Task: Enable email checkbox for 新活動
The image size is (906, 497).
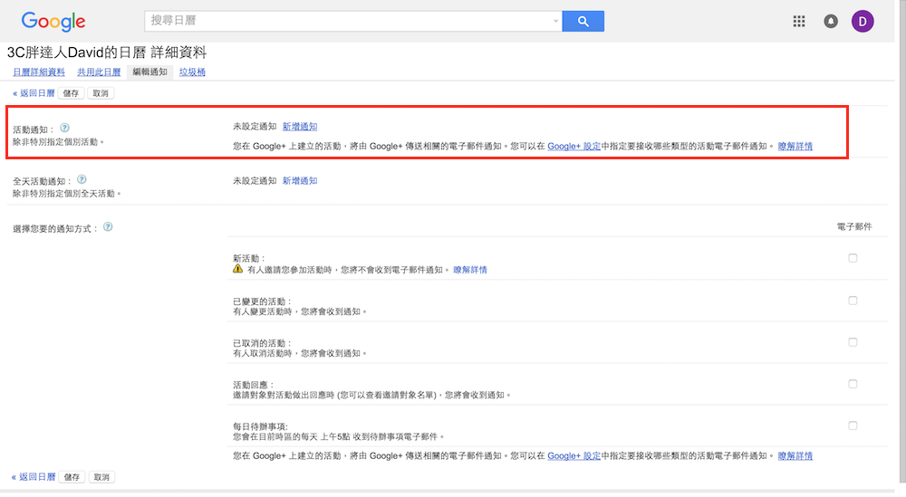Action: (853, 258)
